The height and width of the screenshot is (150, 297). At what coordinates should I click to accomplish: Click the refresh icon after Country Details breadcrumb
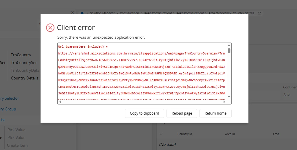point(260,13)
